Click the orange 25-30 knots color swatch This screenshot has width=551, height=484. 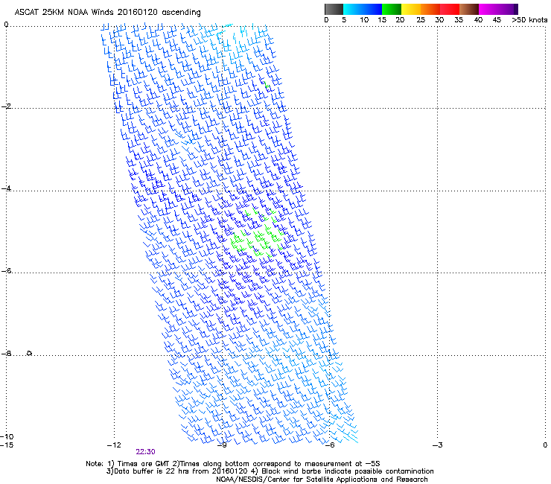point(430,9)
